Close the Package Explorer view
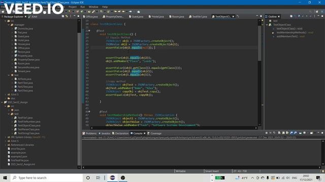This screenshot has width=325, height=182. click(25, 17)
